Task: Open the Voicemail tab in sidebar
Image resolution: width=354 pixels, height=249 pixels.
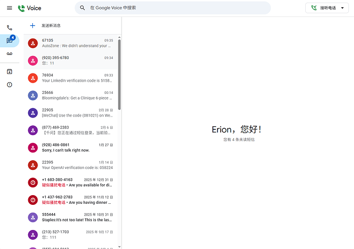Action: coord(9,54)
